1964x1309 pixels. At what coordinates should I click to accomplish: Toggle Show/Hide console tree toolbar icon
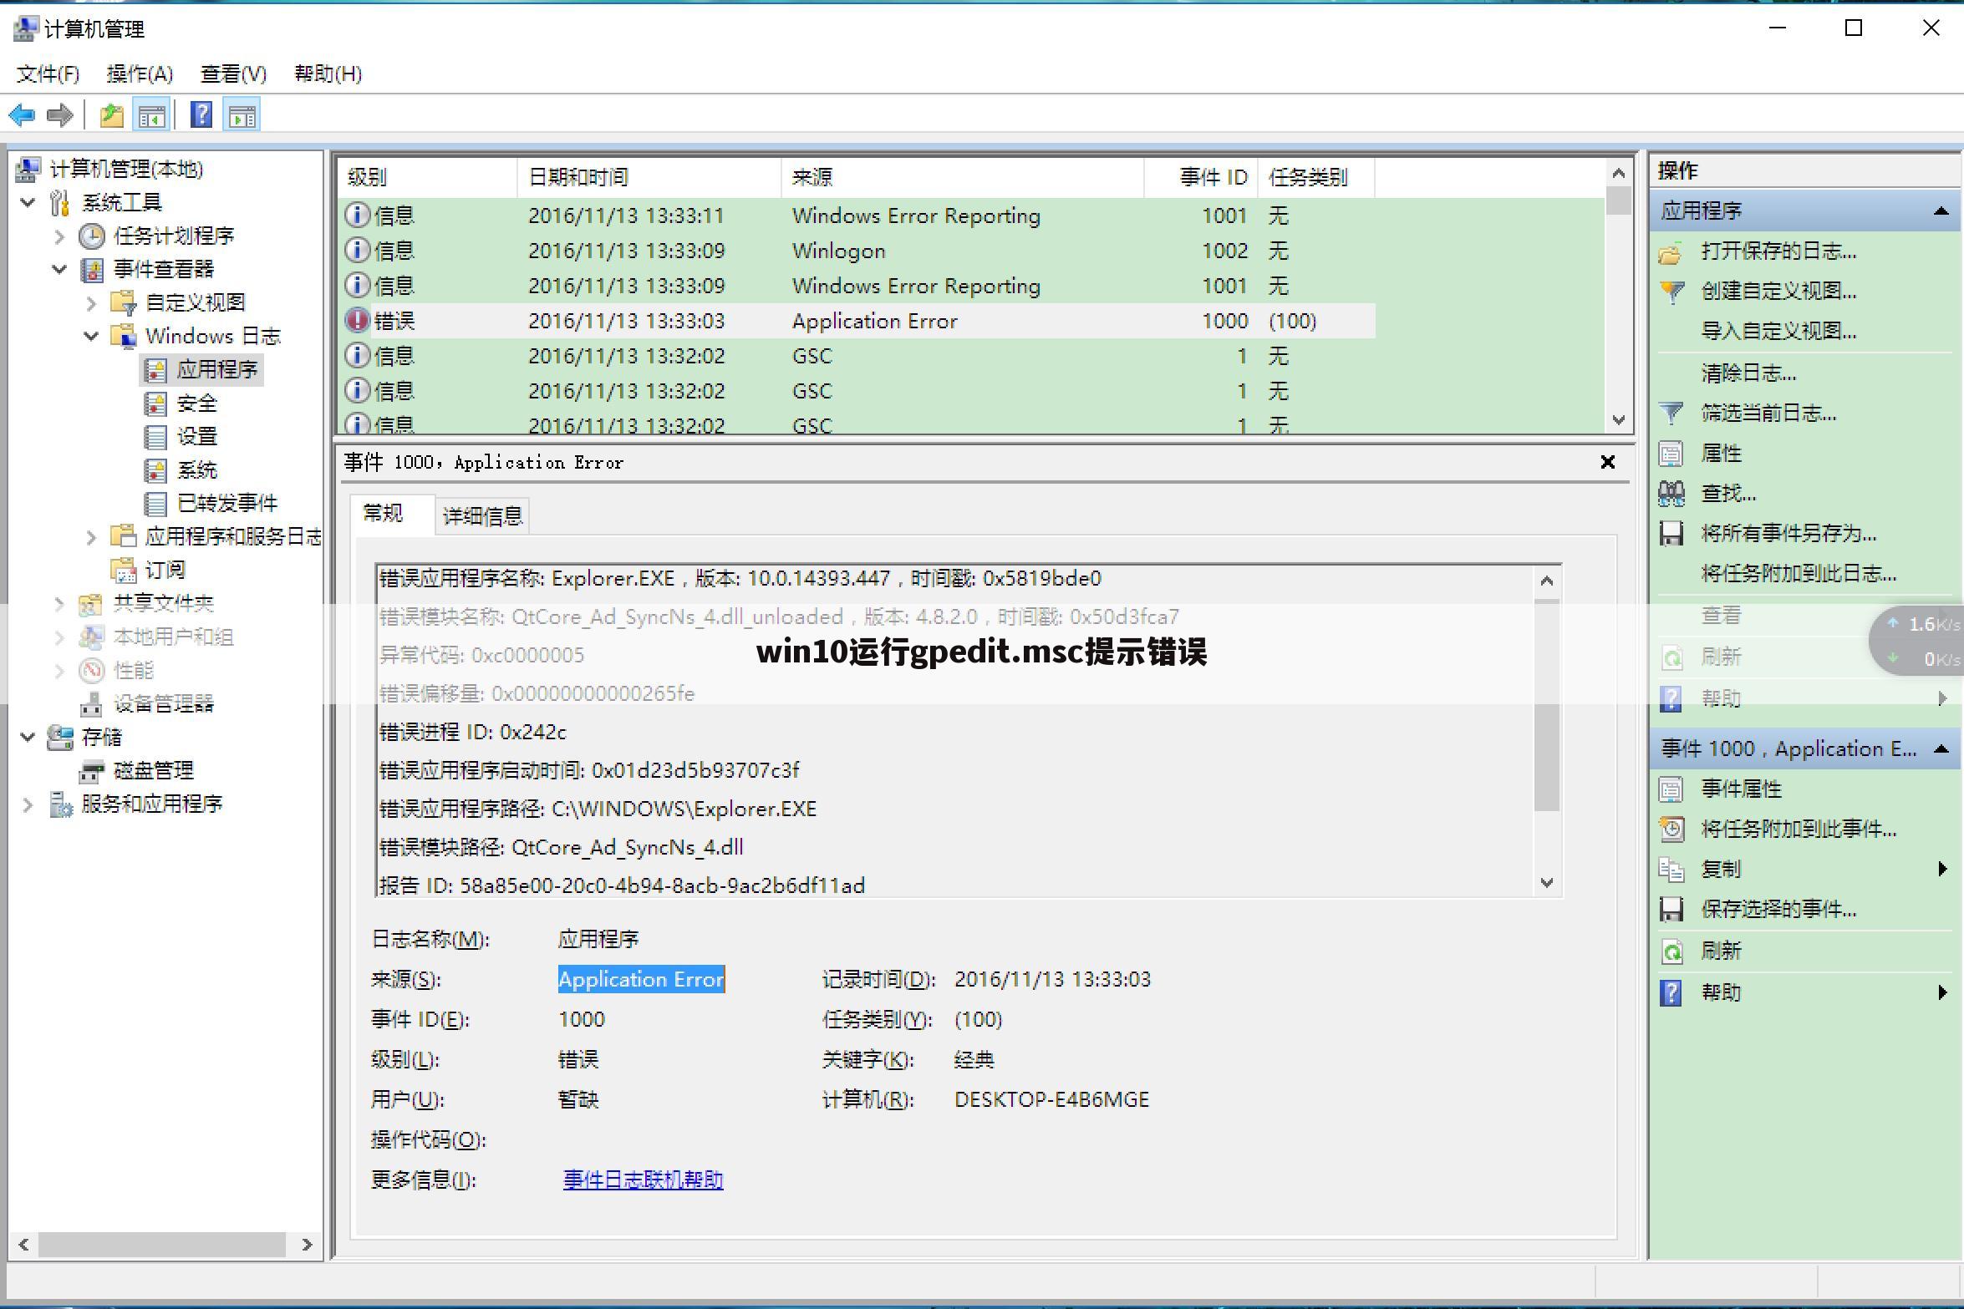click(x=152, y=114)
